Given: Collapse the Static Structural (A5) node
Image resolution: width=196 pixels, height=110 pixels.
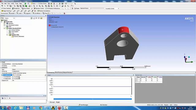Looking at the screenshot, I should [4, 28].
